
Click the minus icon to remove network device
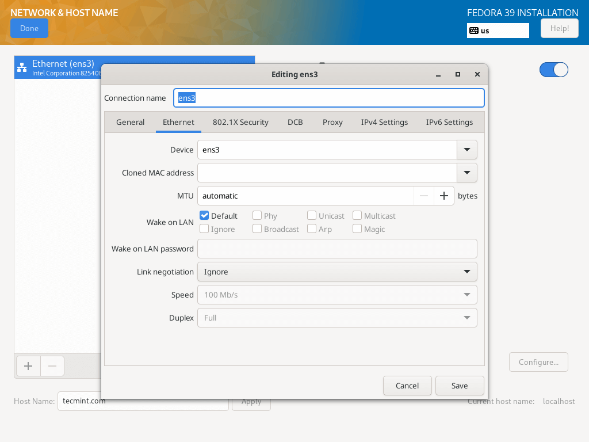pyautogui.click(x=52, y=366)
